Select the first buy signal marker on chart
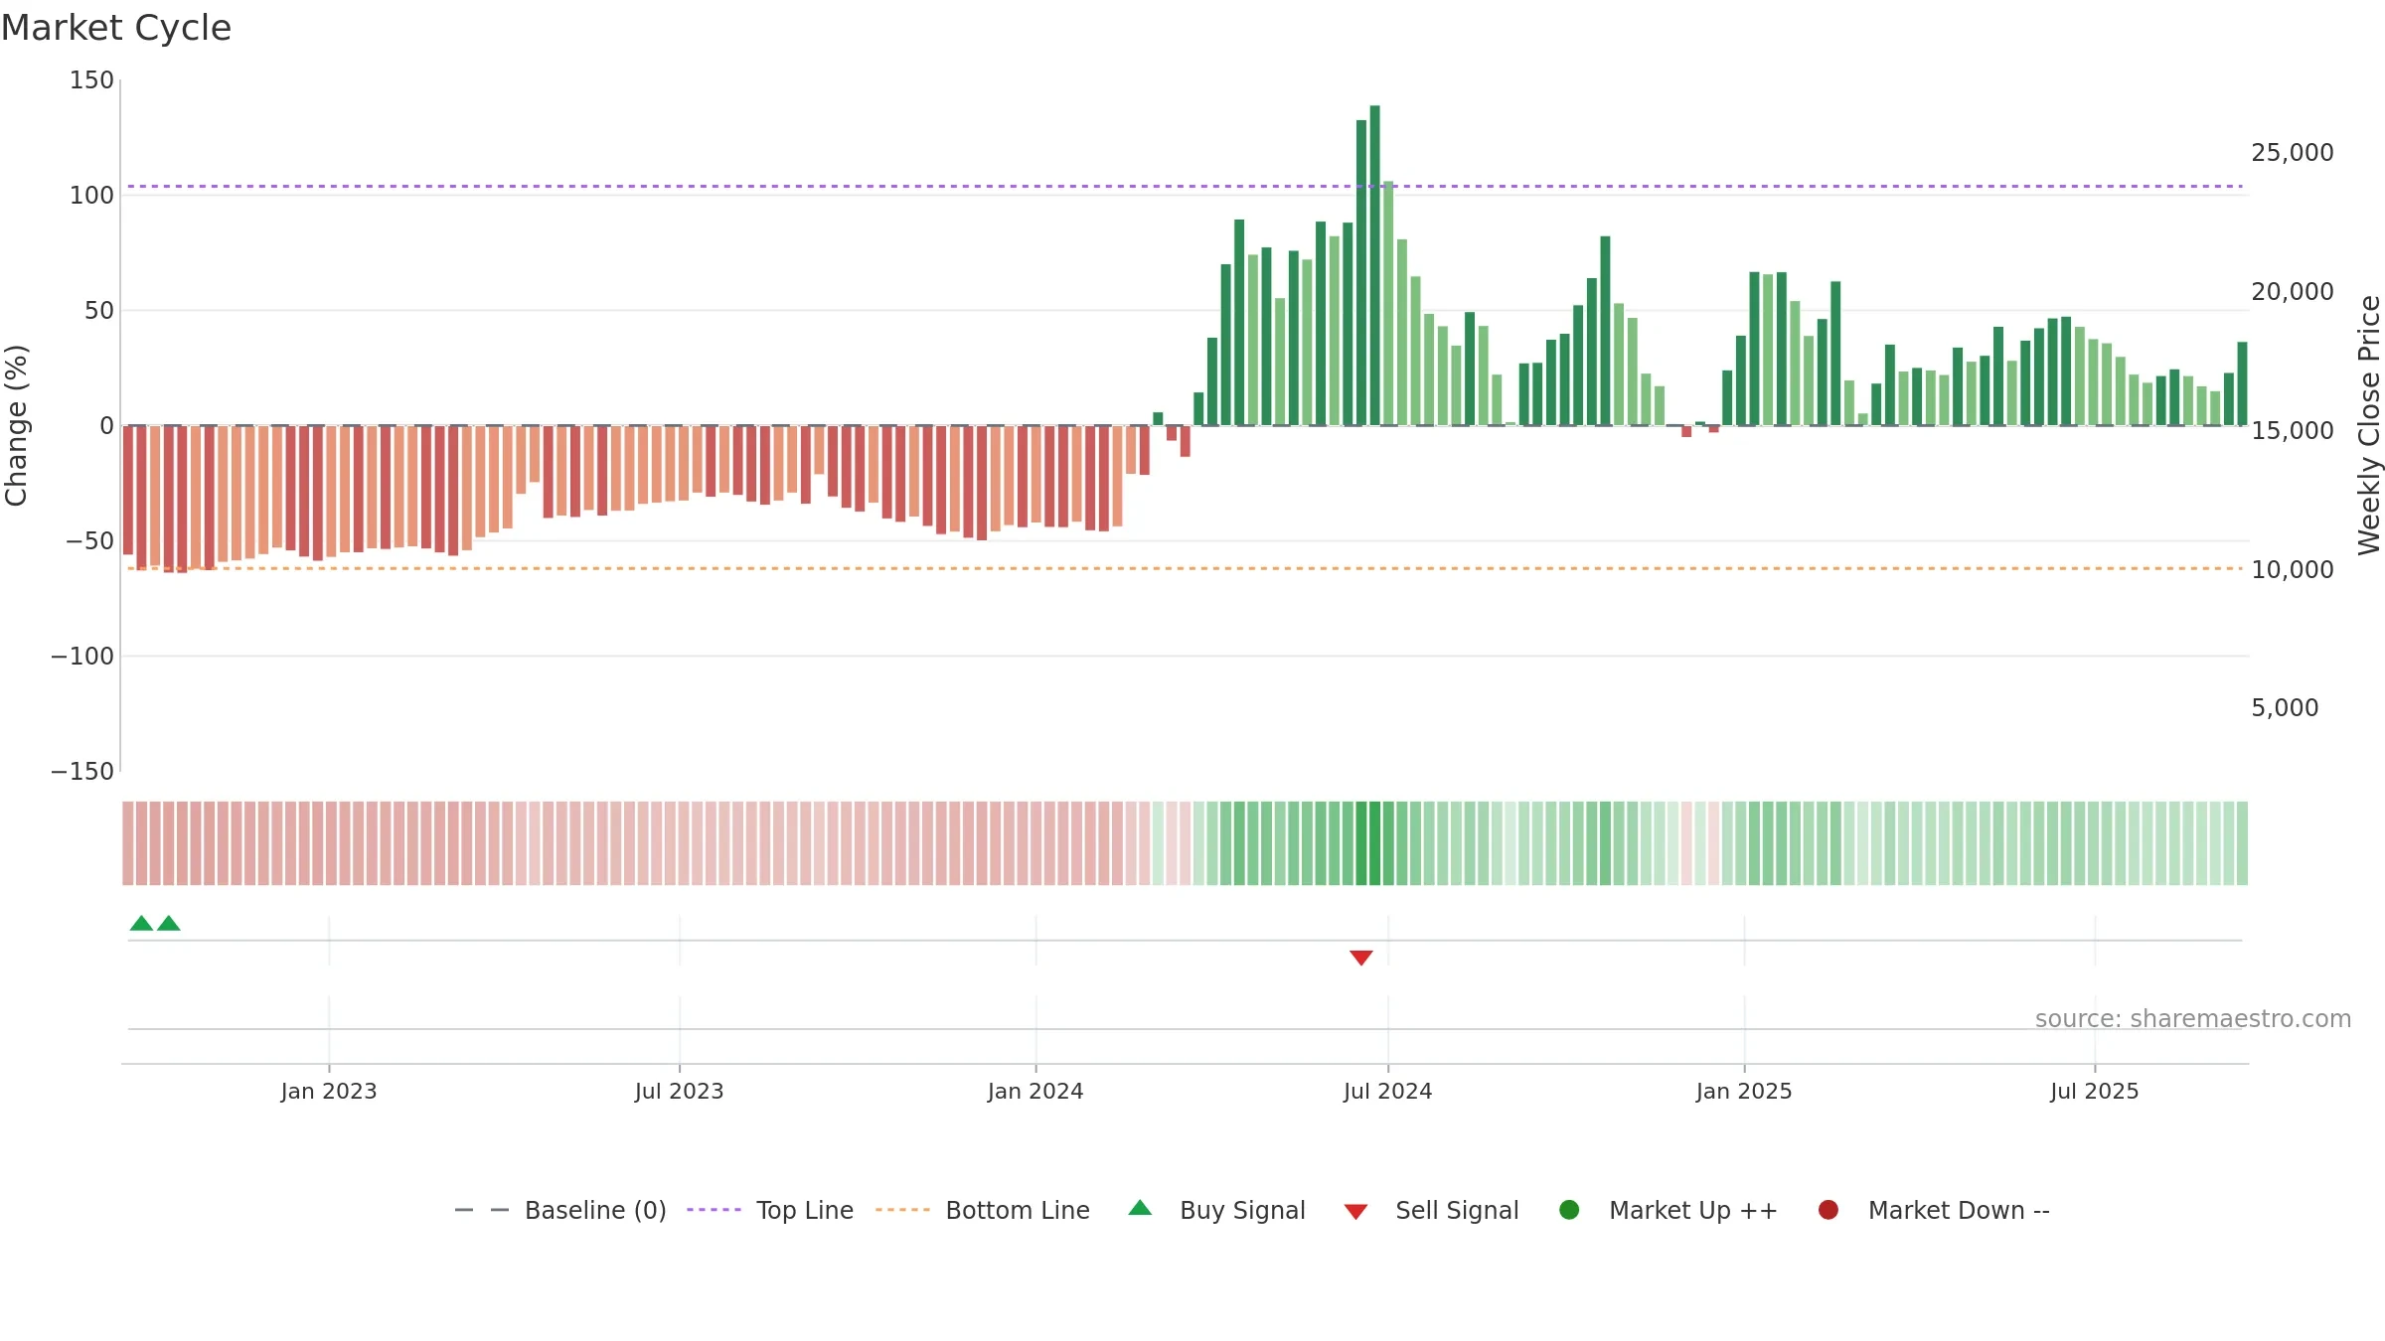Viewport: 2385px width, 1341px height. (x=141, y=924)
